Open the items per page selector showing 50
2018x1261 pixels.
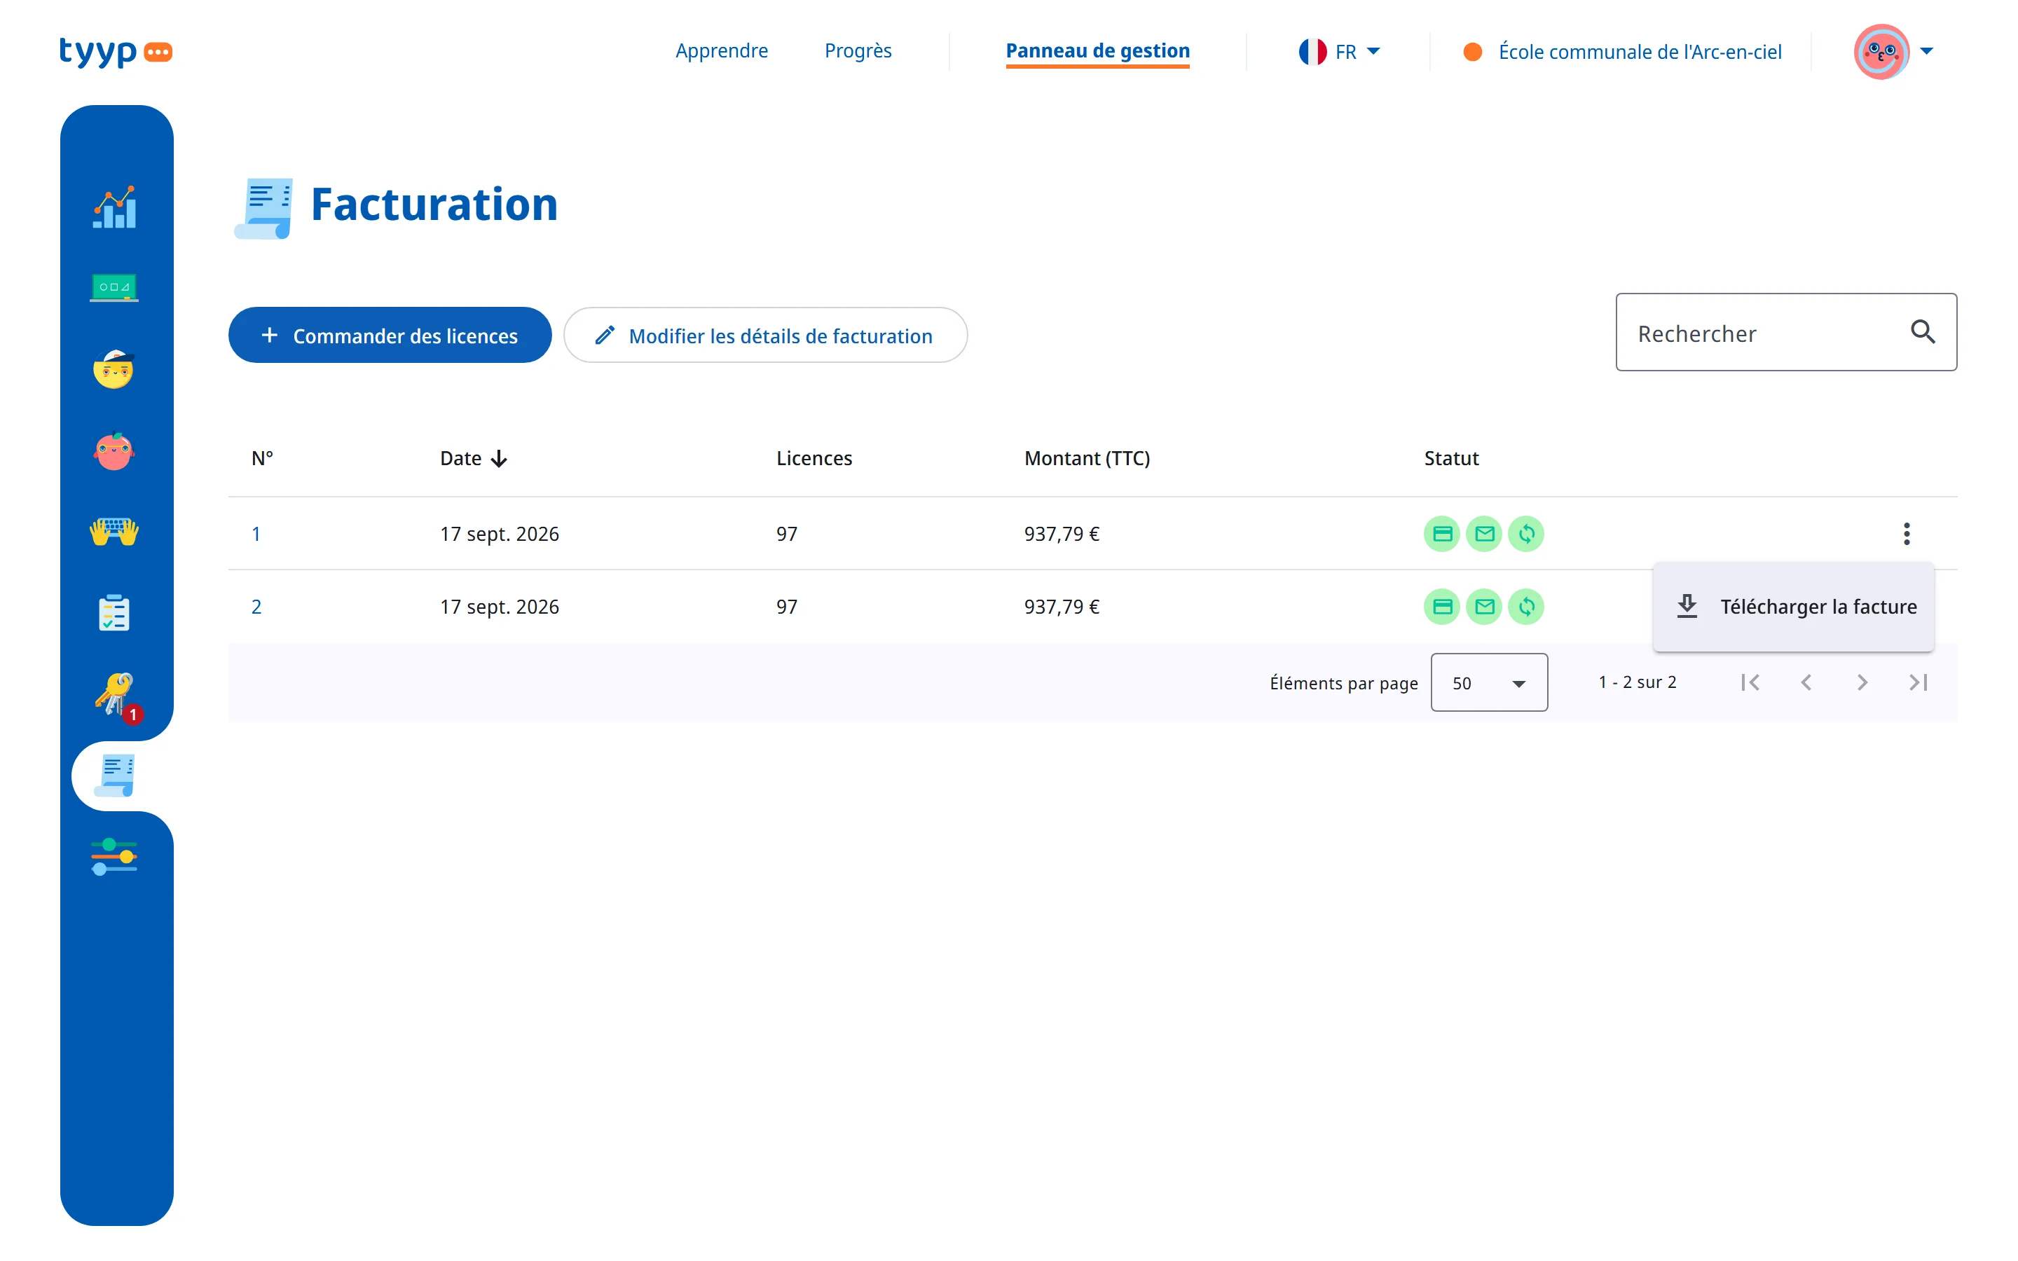1488,683
